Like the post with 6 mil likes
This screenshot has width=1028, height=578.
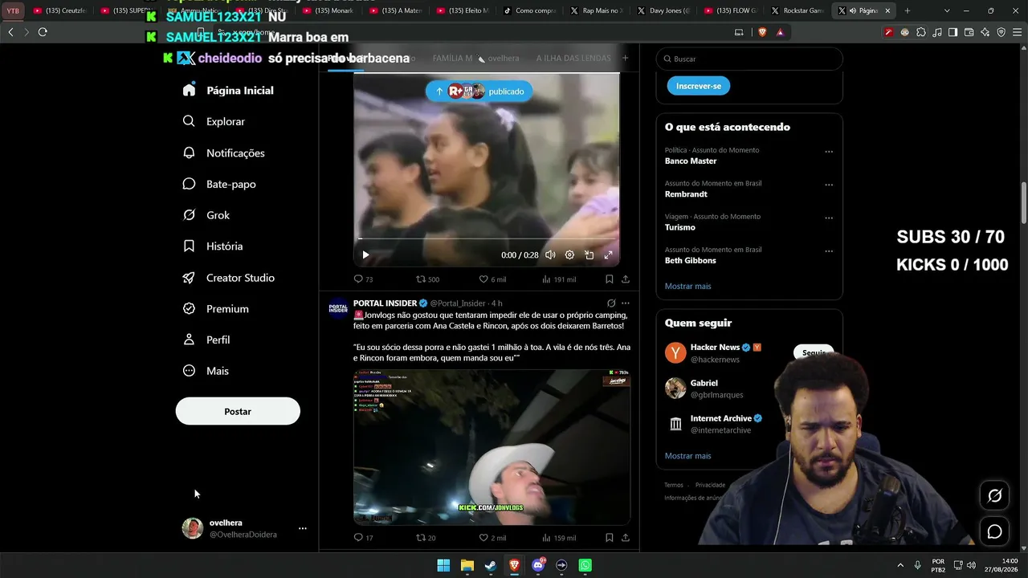pos(492,279)
